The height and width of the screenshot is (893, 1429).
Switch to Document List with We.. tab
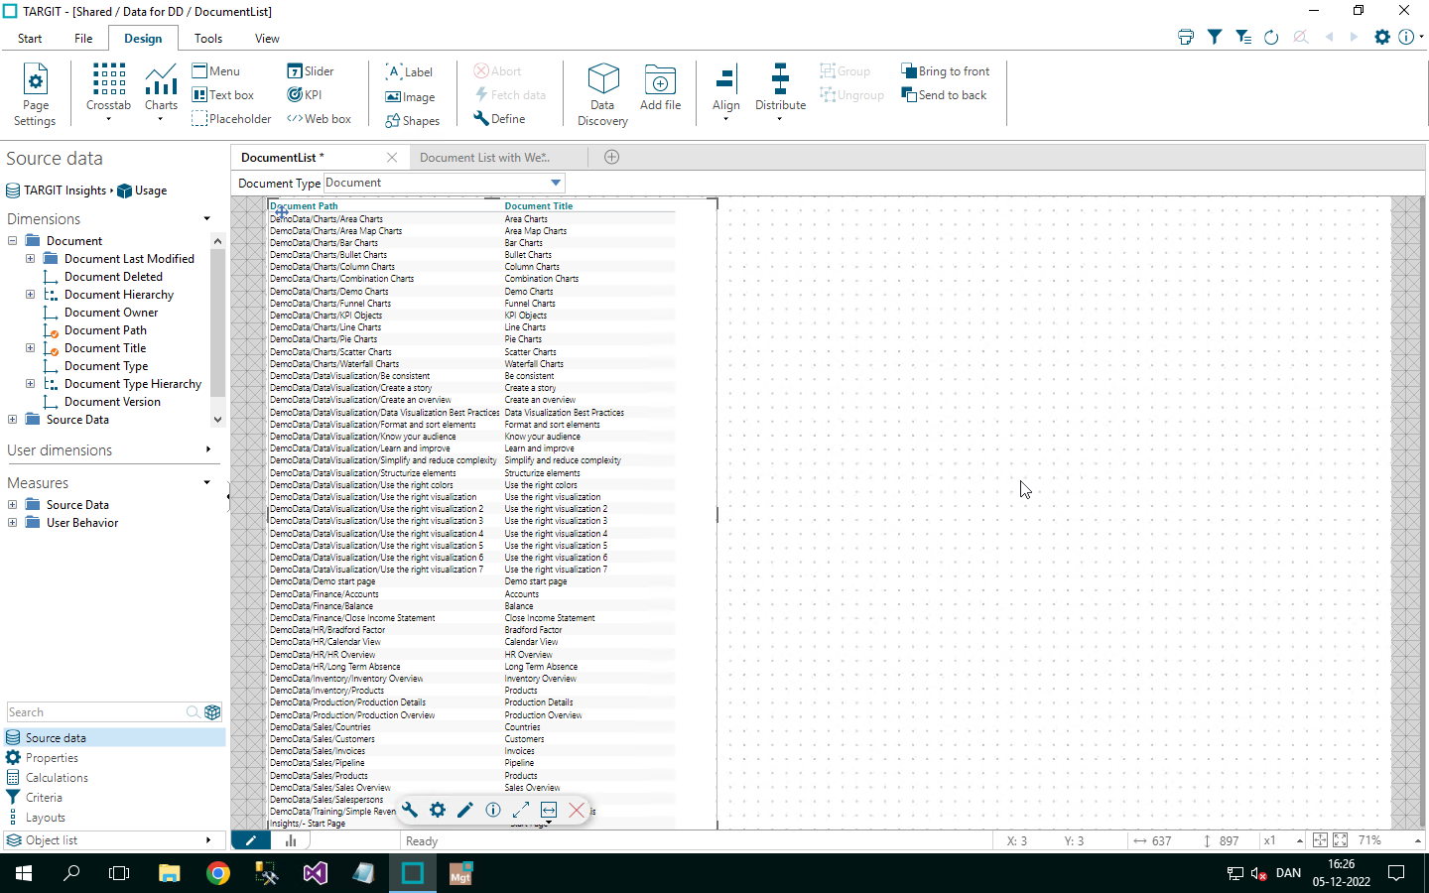tap(485, 158)
